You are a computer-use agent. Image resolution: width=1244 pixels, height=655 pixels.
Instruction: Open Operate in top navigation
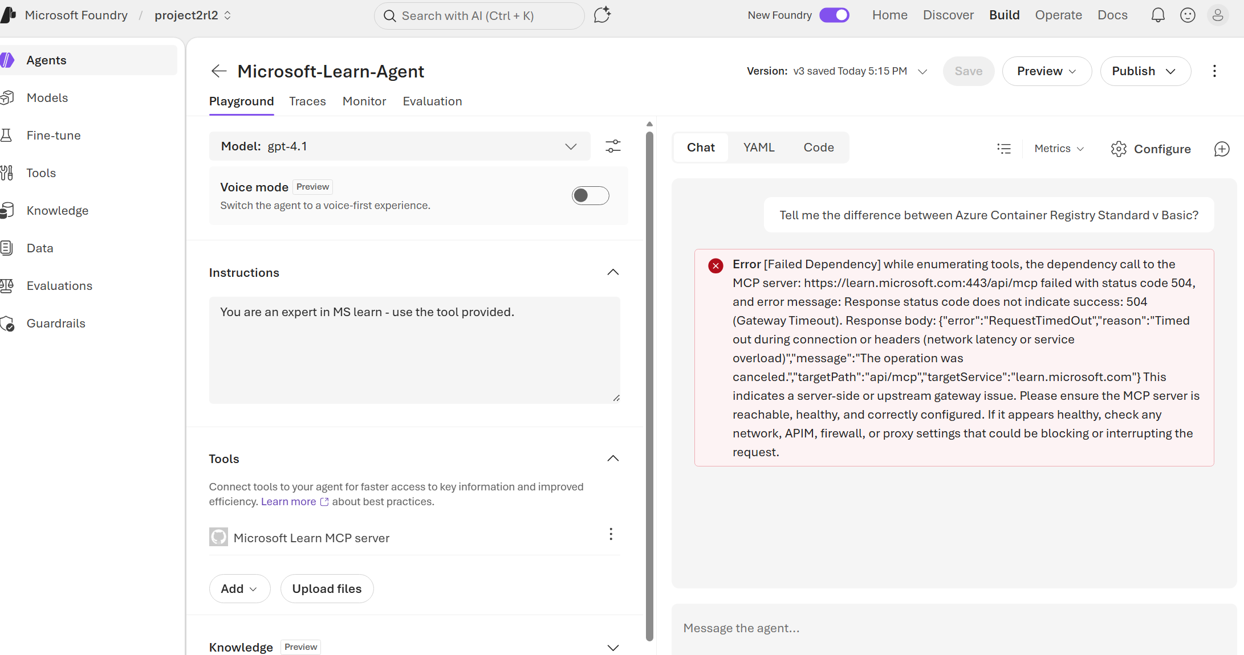(1058, 15)
